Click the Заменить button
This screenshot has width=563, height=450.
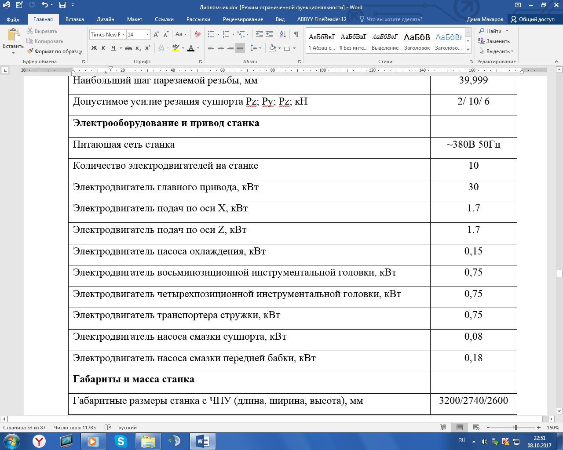[494, 41]
